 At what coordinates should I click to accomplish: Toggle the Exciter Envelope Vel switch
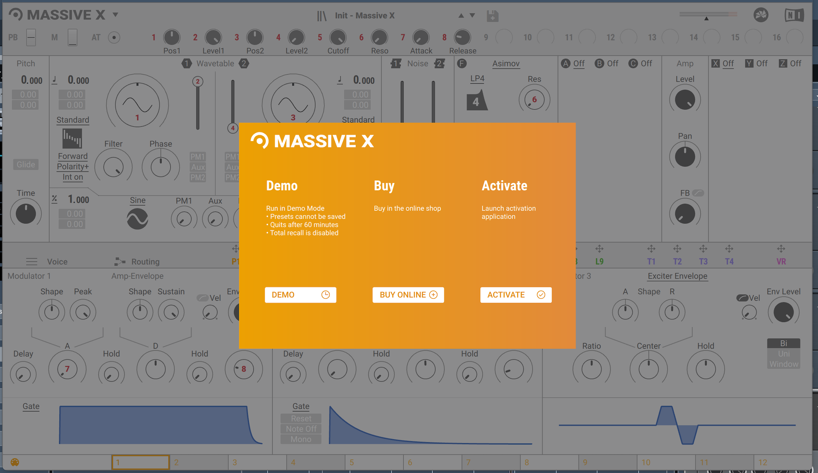[742, 298]
